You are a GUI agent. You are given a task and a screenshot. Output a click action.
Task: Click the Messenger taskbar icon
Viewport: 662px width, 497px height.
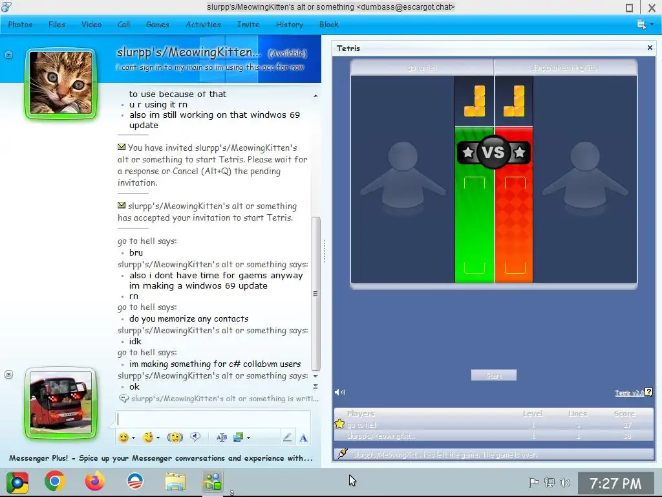[x=213, y=481]
